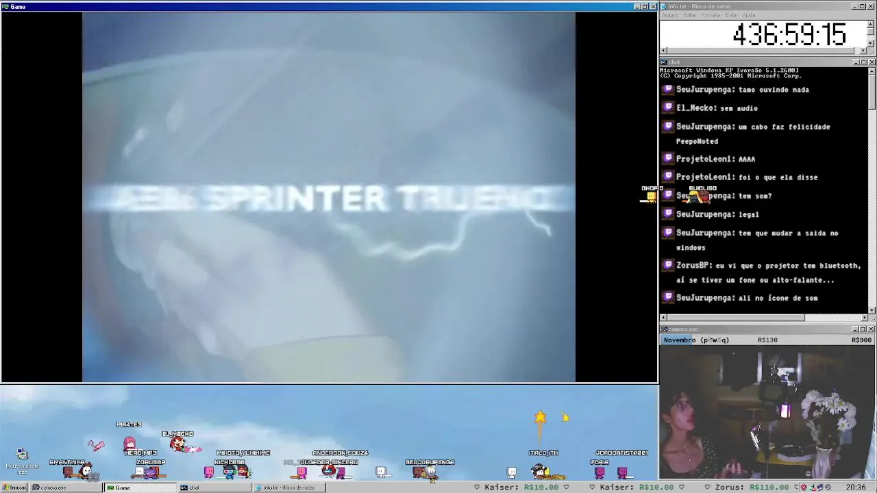Click camera.exe window title icon
The height and width of the screenshot is (493, 877).
(664, 329)
